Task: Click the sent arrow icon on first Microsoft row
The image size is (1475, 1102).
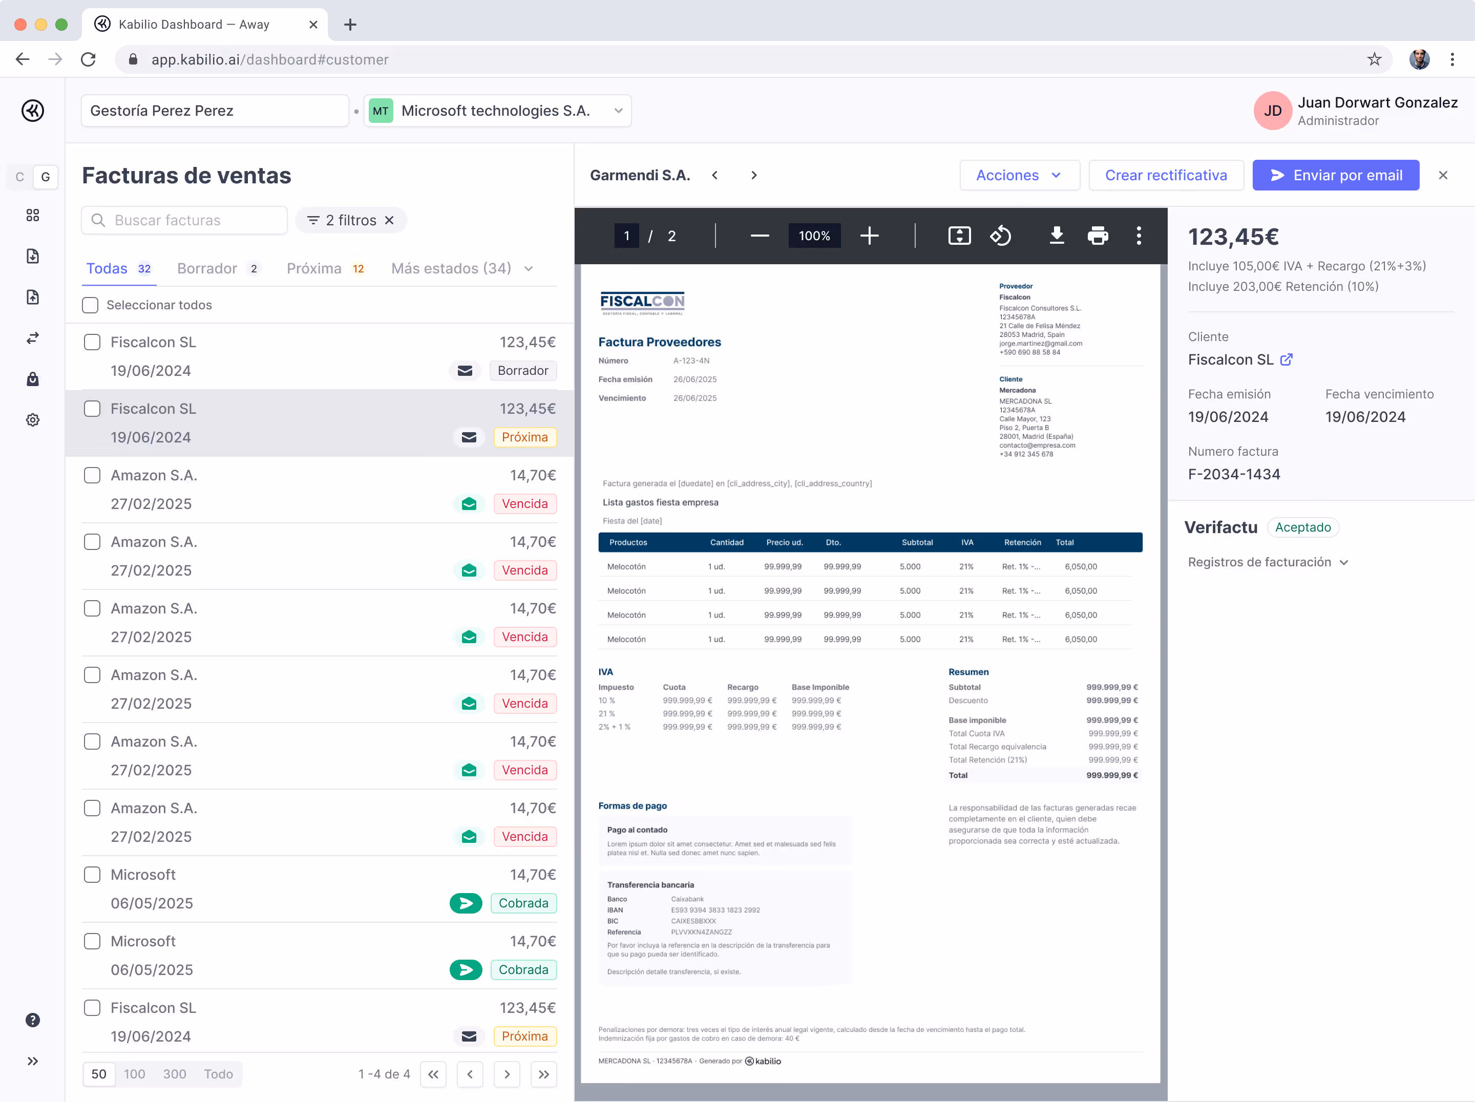Action: click(x=466, y=903)
